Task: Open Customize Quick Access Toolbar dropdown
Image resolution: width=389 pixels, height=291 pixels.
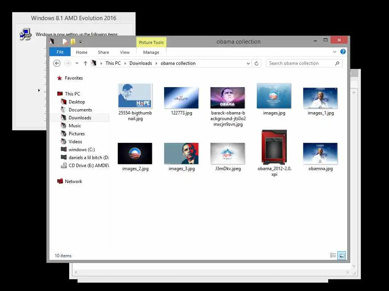Action: 81,42
